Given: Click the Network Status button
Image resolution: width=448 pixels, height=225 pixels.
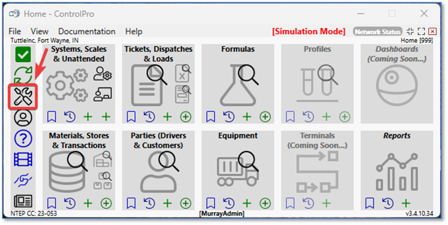Looking at the screenshot, I should (x=378, y=32).
